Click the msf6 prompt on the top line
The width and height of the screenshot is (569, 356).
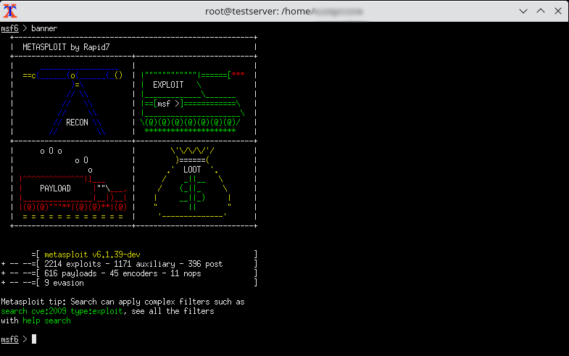coord(9,28)
